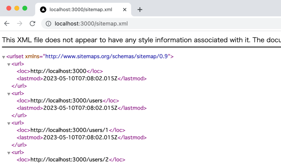Click the green fullscreen traffic light
The width and height of the screenshot is (281, 163).
coord(24,8)
